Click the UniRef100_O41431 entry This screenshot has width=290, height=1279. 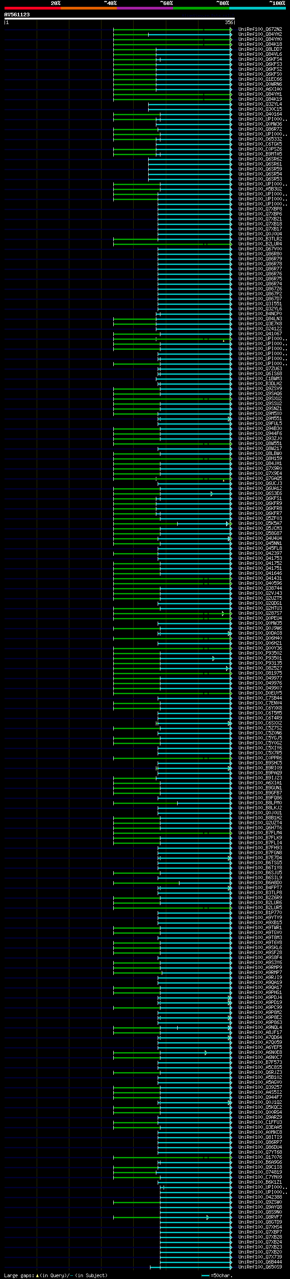[260, 578]
